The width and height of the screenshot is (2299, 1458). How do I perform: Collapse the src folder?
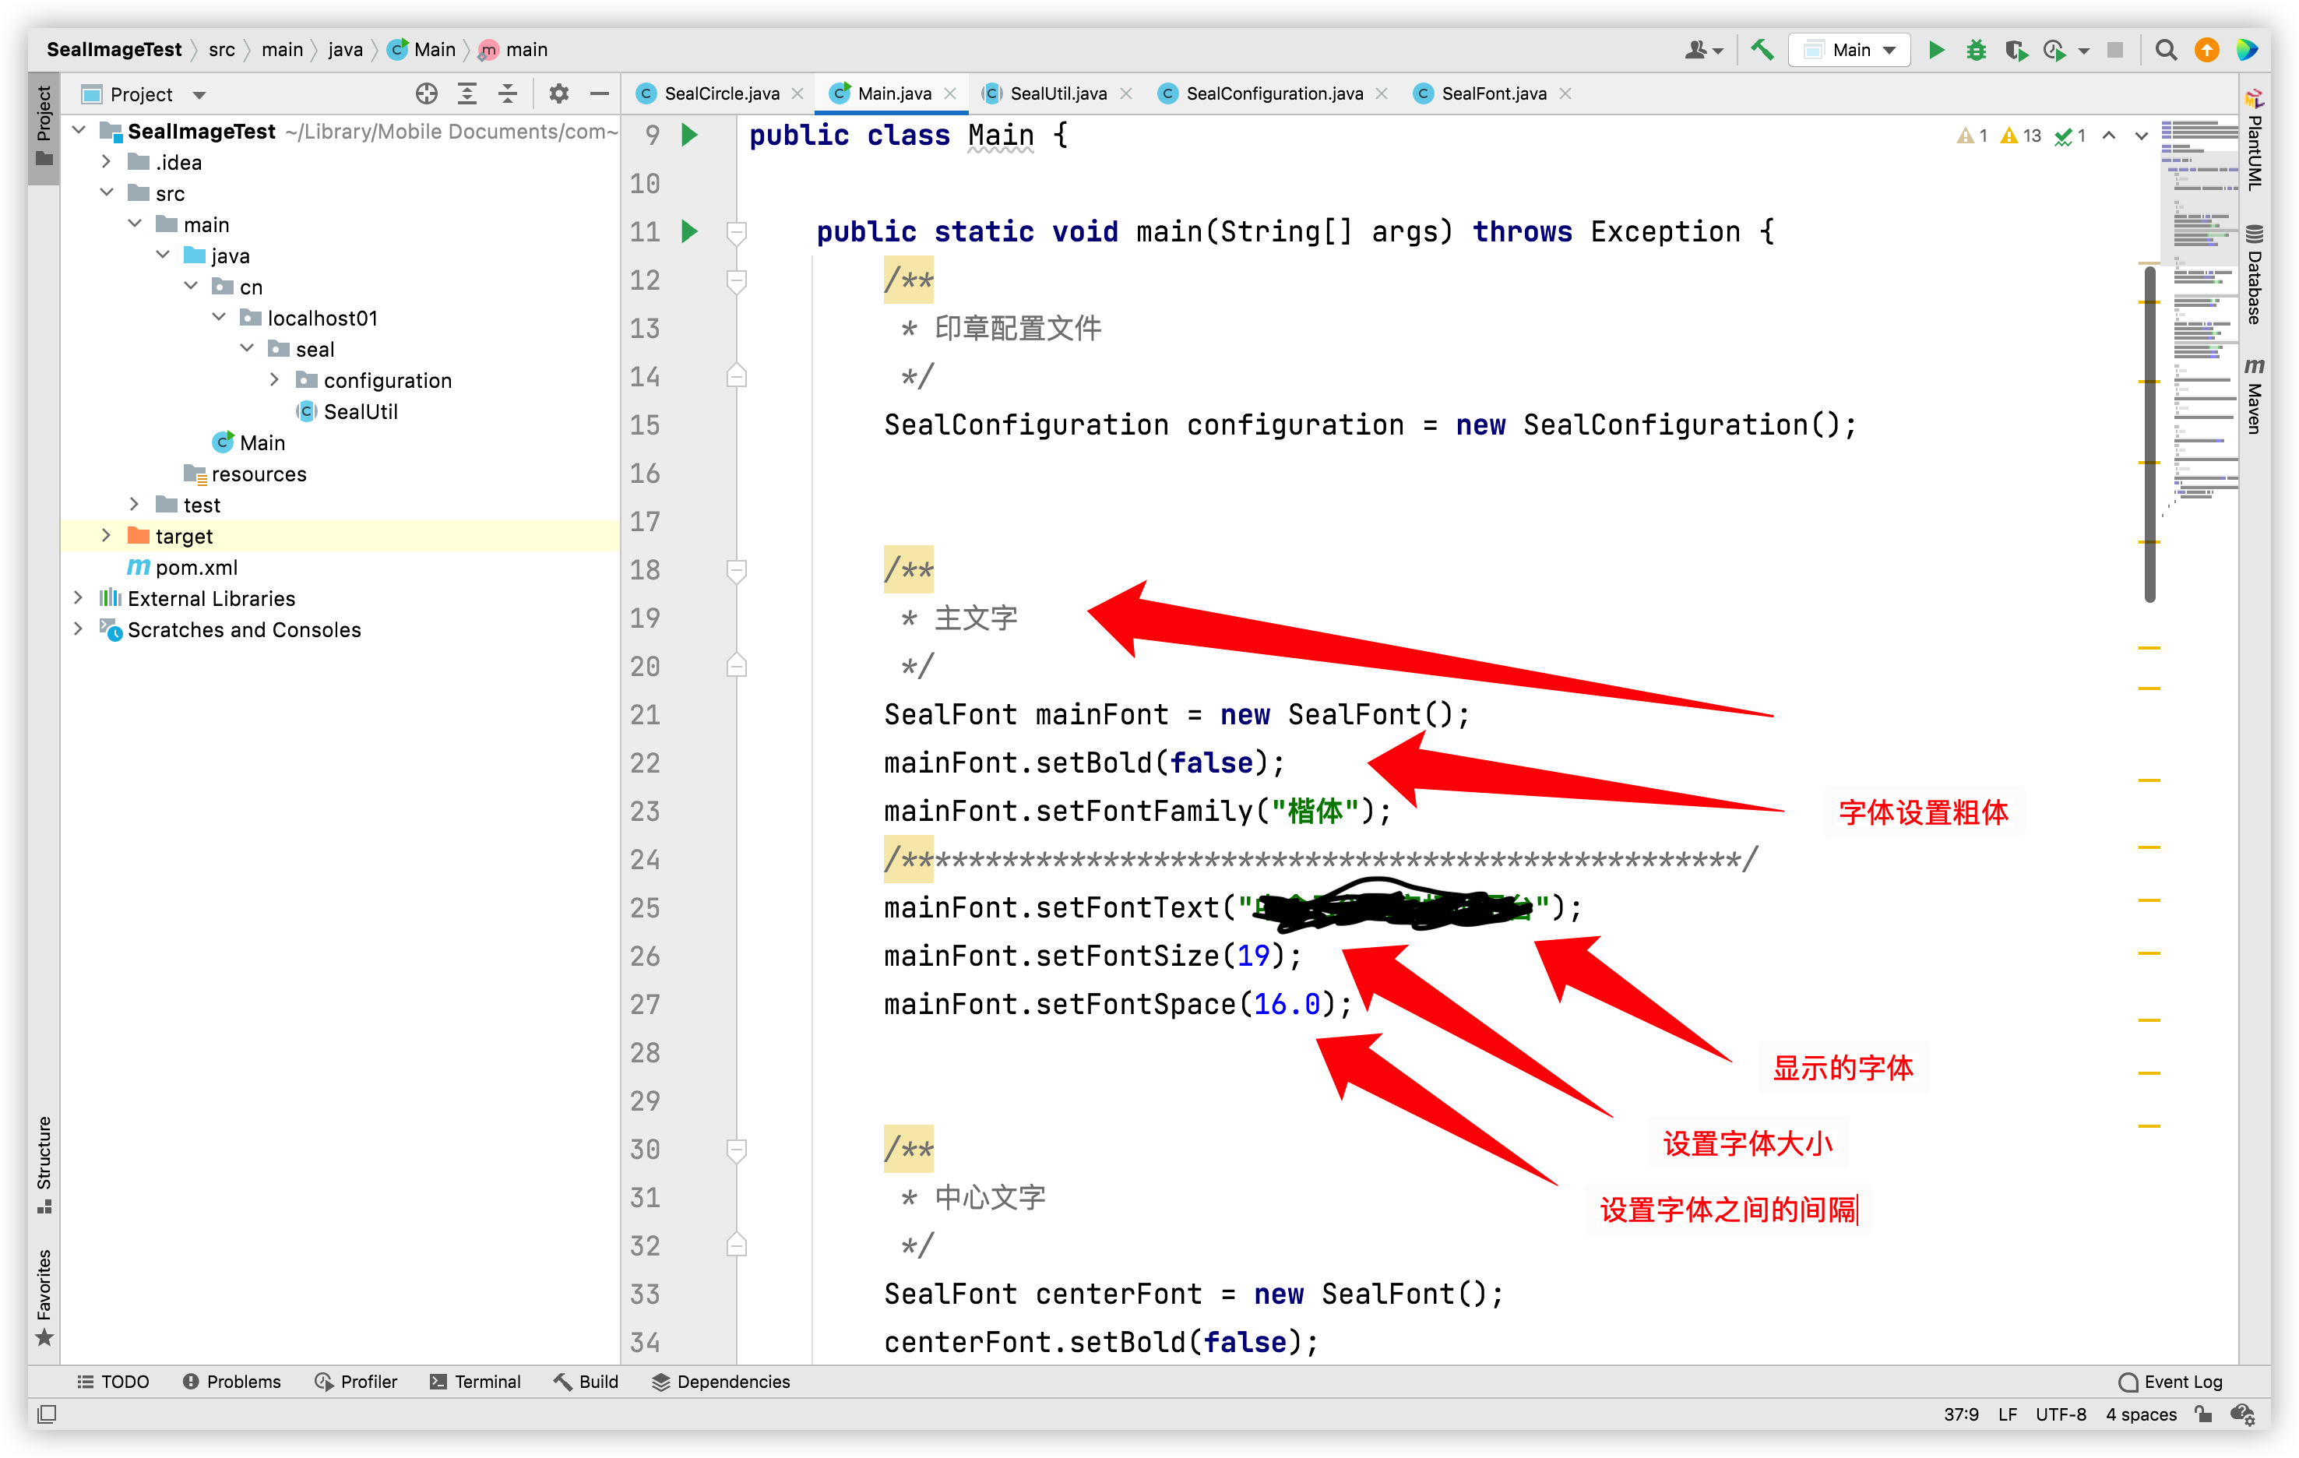tap(107, 192)
